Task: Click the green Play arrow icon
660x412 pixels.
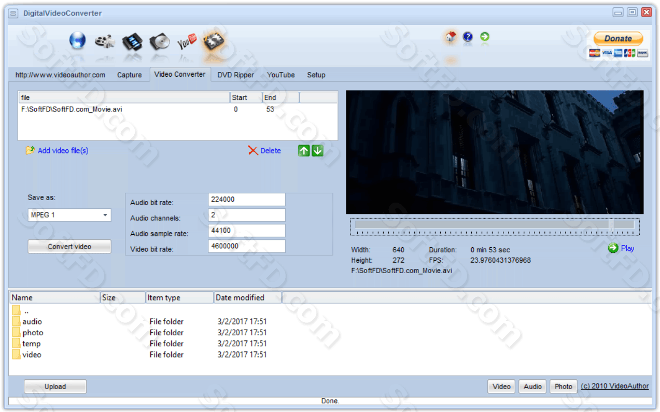Action: [613, 248]
